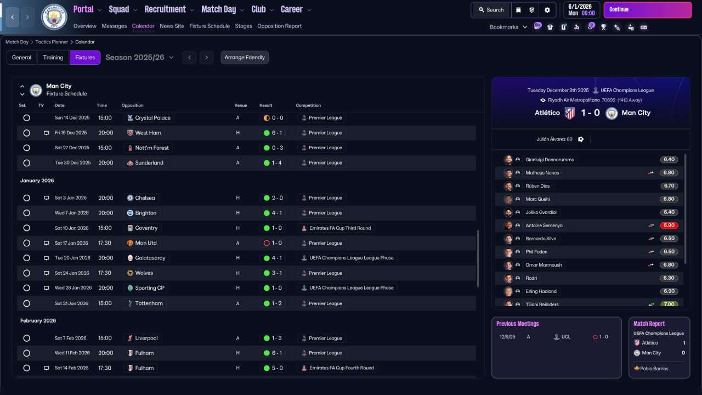
Task: Switch to the General tab
Action: coord(22,58)
